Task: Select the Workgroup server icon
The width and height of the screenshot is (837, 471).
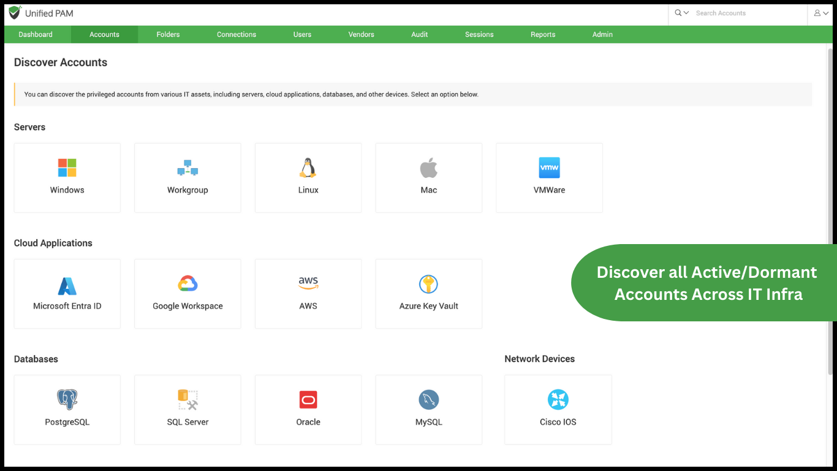Action: (x=187, y=168)
